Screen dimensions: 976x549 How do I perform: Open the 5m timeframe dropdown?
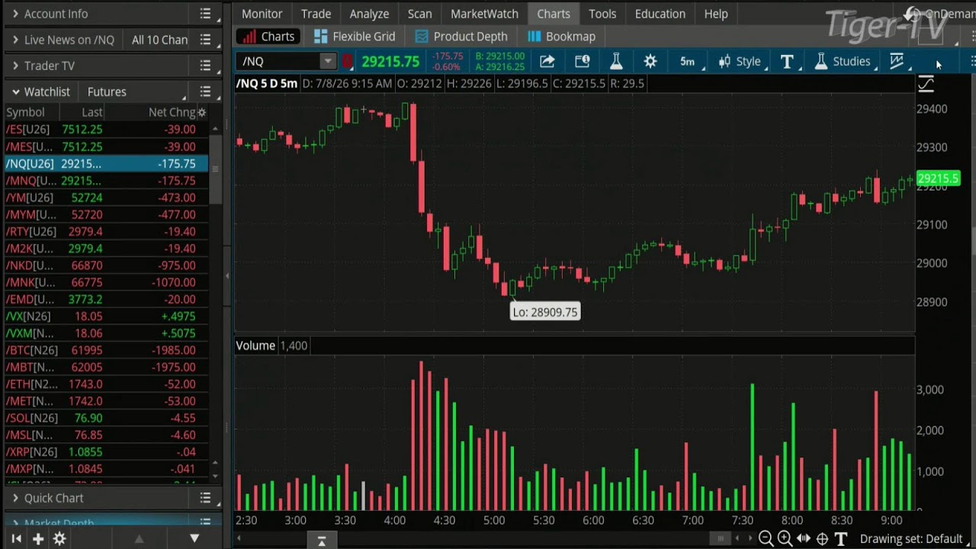click(x=689, y=62)
